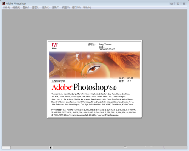Viewport: 189px width, 151px height.
Task: Open the 滤镜(T) menu
Action: 56,8
